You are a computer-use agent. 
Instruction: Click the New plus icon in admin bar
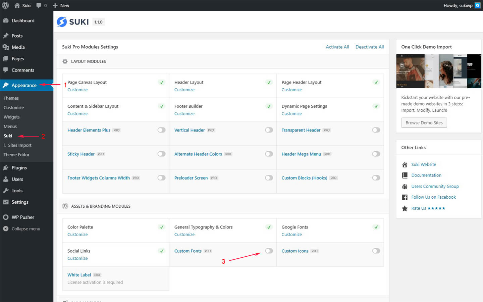(55, 5)
